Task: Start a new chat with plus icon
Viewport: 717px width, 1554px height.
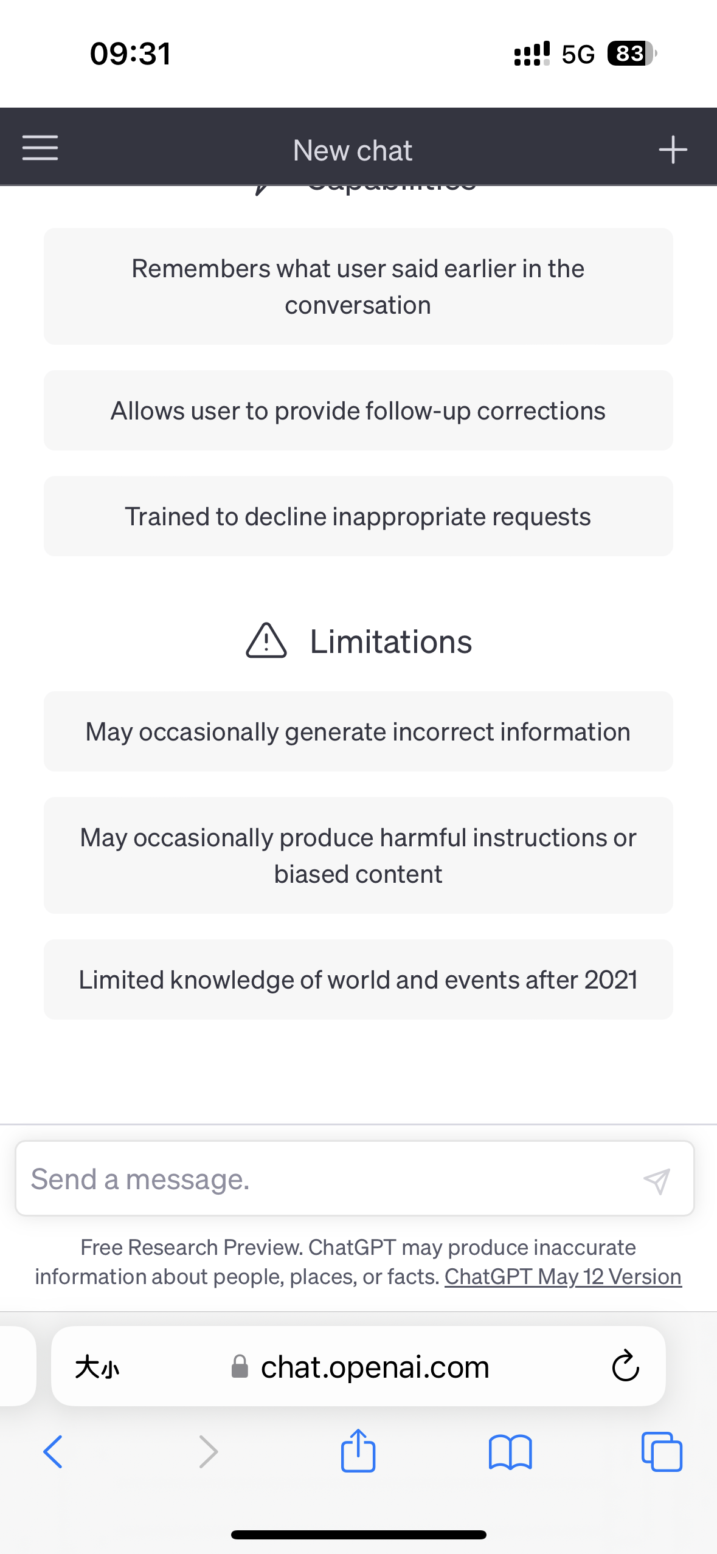Action: point(673,150)
